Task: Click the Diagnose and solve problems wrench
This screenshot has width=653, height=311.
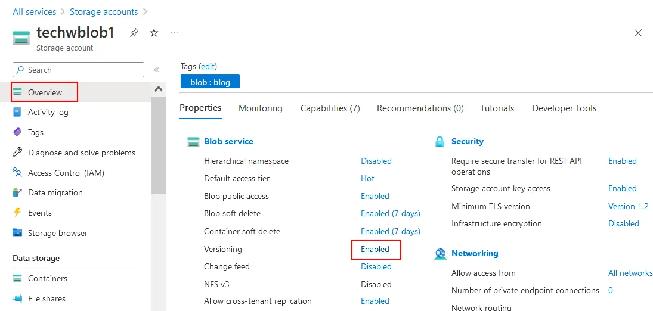Action: coord(17,153)
